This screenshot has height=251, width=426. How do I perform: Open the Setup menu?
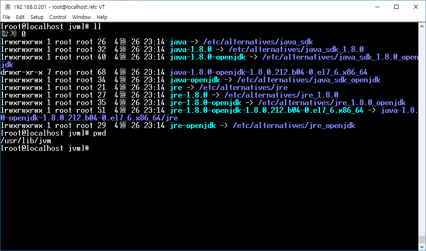pyautogui.click(x=37, y=17)
